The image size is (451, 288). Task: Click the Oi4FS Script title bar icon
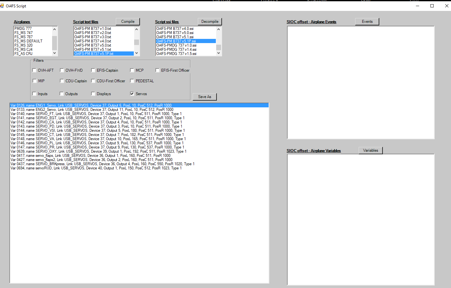point(3,5)
